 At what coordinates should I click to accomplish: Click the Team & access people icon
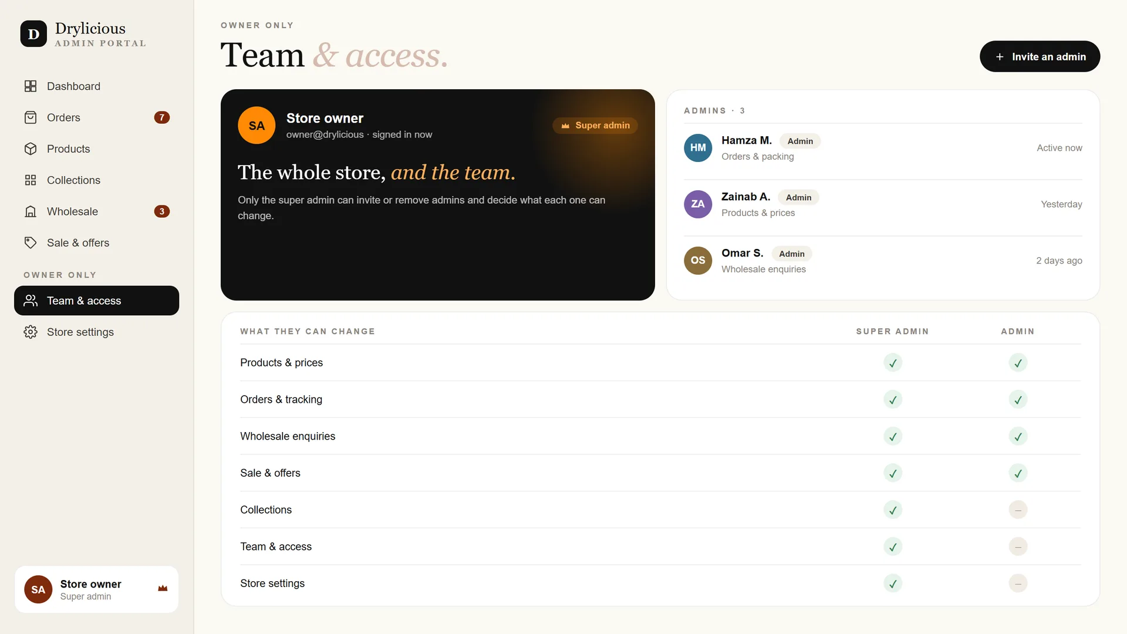[31, 301]
